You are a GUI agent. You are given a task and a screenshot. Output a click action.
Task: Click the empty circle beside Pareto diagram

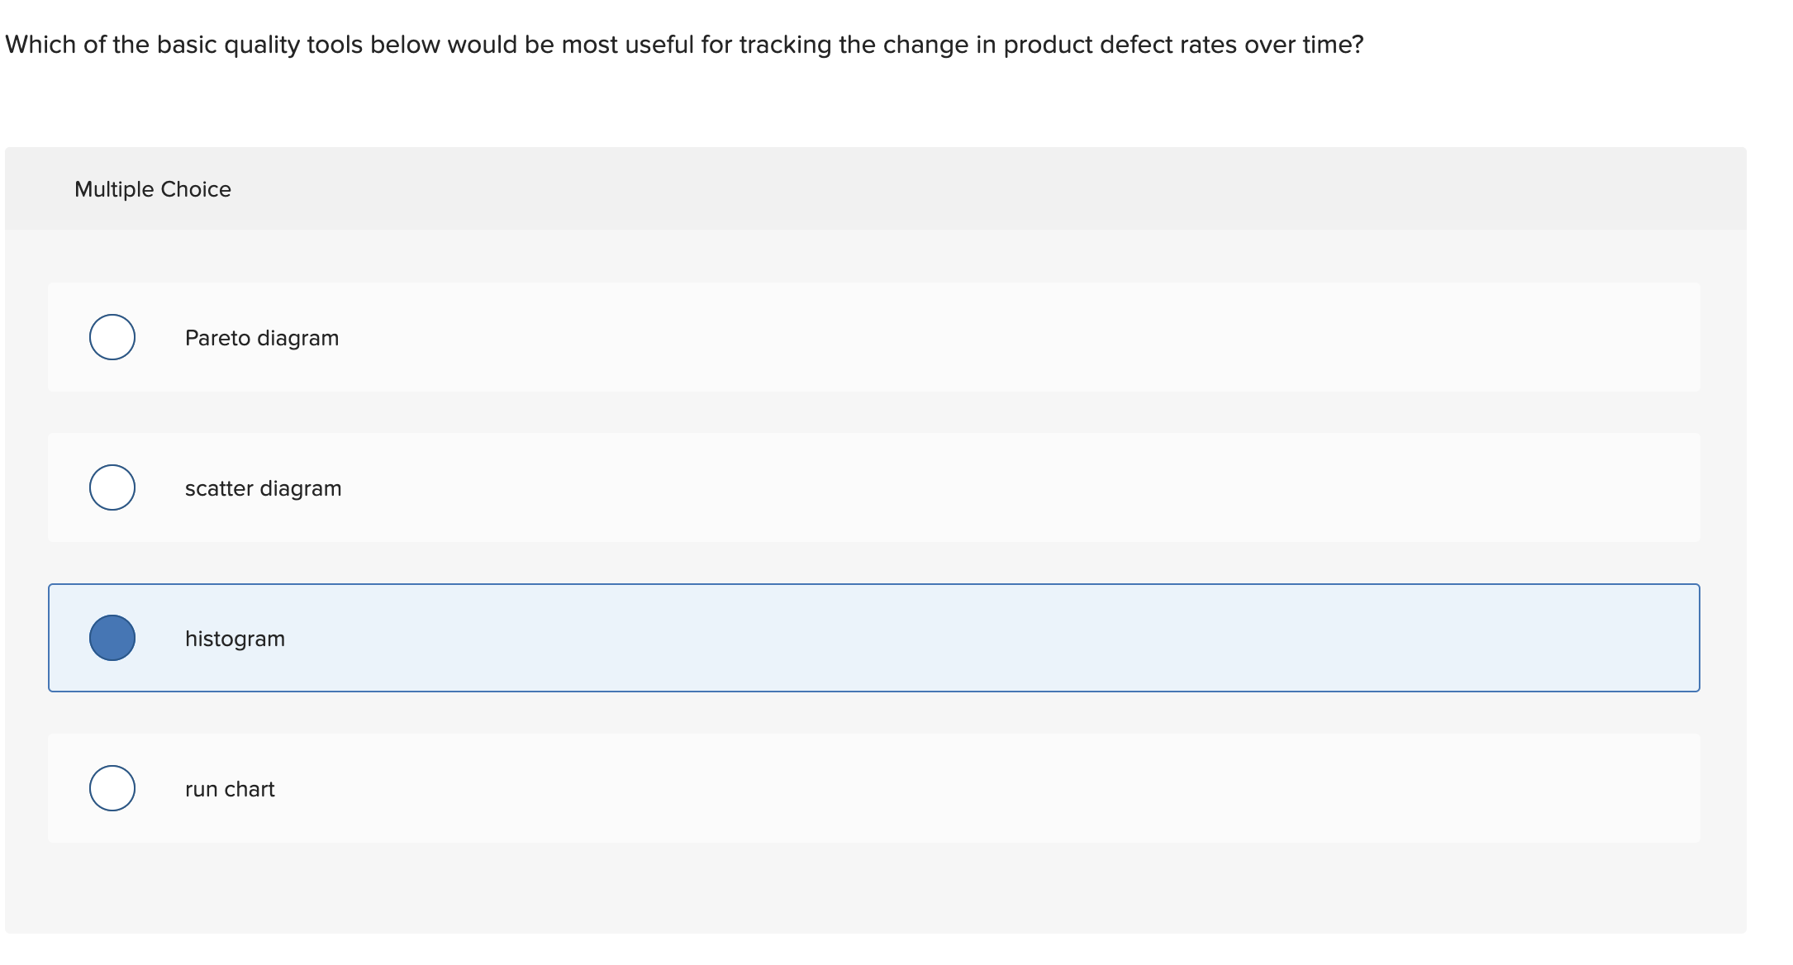112,336
